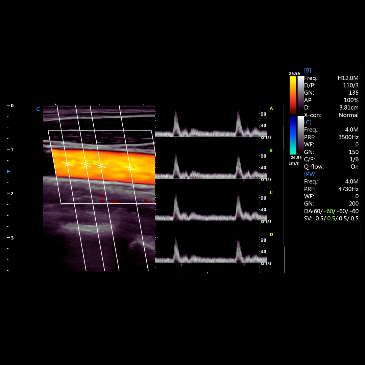This screenshot has height=365, width=365.
Task: Select the green B spectral trace label
Action: (271, 150)
